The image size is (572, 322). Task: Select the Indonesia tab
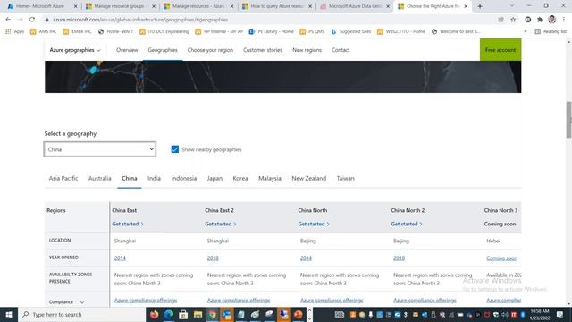[x=184, y=178]
